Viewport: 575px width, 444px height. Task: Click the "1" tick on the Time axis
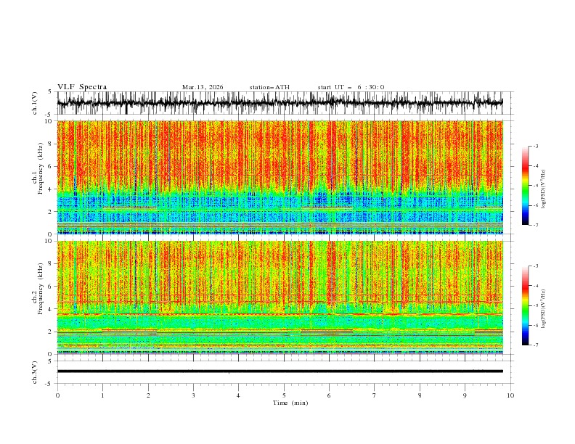coord(102,395)
